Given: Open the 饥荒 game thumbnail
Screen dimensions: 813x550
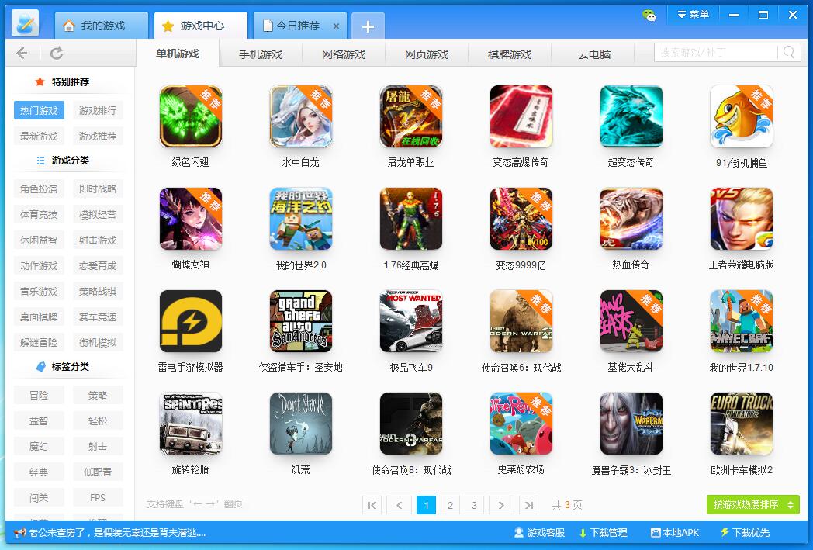Looking at the screenshot, I should 301,423.
